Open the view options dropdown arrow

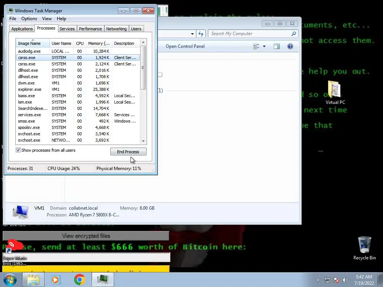pyautogui.click(x=264, y=46)
